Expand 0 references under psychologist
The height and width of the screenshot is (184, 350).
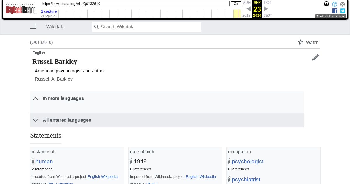(239, 169)
